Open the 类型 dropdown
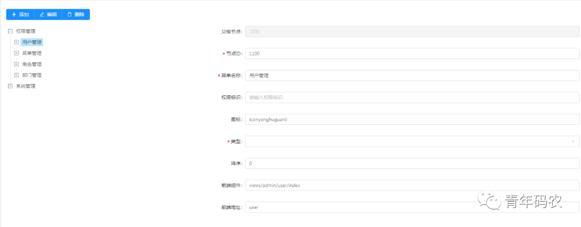 point(412,141)
